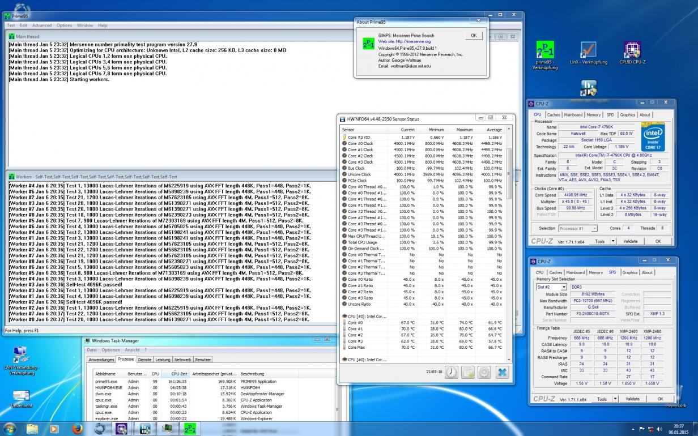
Task: Click the Prime95 logo in About dialog
Action: 368,44
